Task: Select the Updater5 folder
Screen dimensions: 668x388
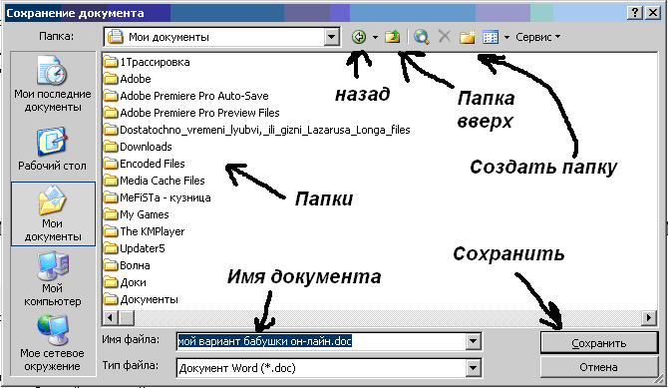Action: pos(135,248)
